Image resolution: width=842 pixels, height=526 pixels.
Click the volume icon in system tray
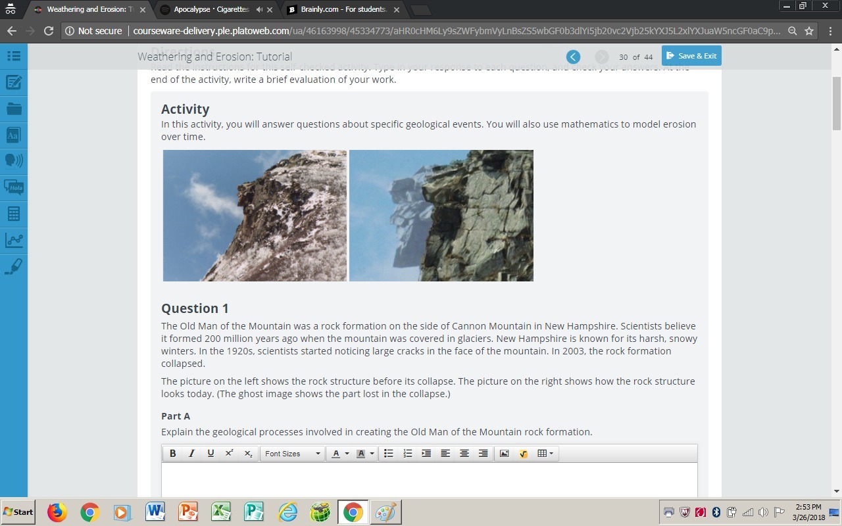(x=763, y=512)
